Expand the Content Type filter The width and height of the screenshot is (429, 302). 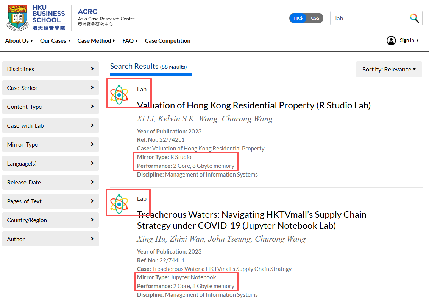point(51,107)
